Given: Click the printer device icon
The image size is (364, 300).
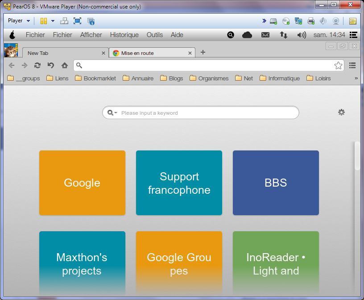Looking at the screenshot, I should point(311,21).
